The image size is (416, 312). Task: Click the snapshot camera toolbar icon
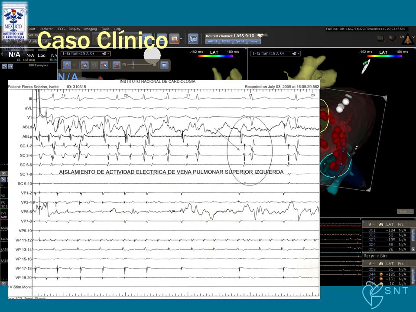174,39
